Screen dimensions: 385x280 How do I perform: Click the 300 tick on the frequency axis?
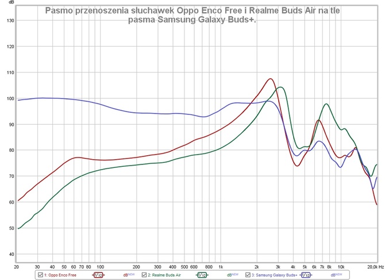point(157,267)
